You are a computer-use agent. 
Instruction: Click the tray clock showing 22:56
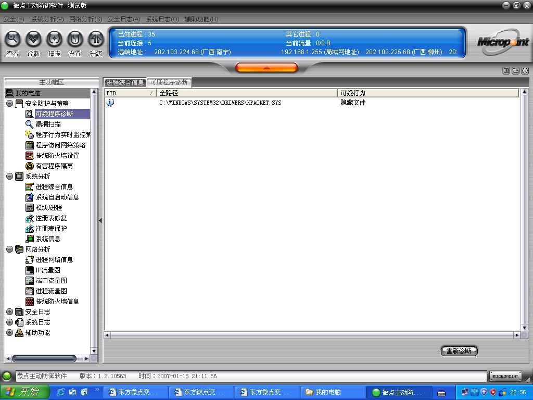coord(518,393)
